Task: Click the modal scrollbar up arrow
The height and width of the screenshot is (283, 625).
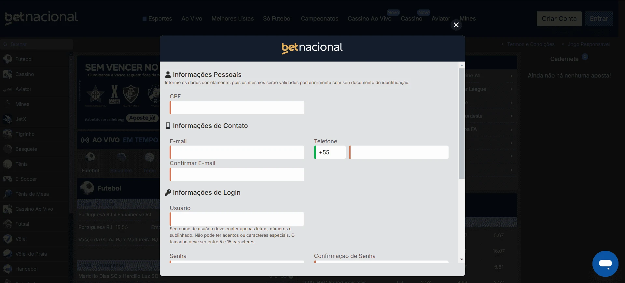Action: coord(462,65)
